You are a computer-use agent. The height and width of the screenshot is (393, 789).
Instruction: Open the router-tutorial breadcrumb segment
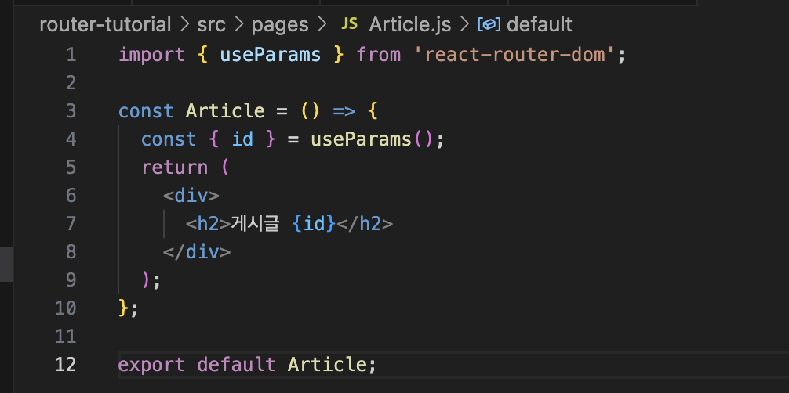[x=105, y=24]
